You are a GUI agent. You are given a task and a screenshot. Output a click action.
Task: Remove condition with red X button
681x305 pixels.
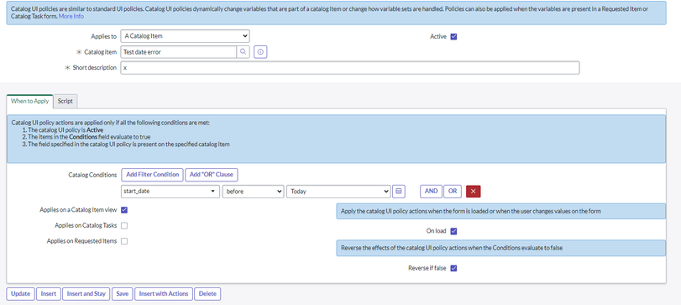click(x=474, y=192)
